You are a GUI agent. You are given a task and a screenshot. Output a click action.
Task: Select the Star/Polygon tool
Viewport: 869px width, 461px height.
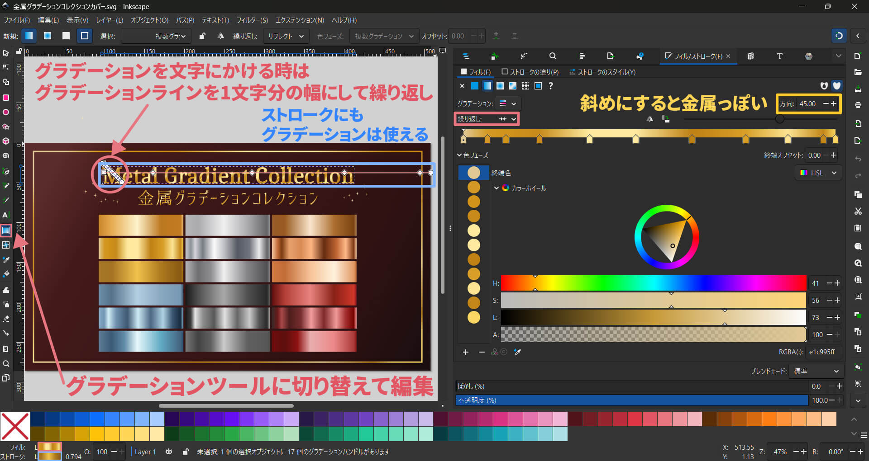click(6, 127)
